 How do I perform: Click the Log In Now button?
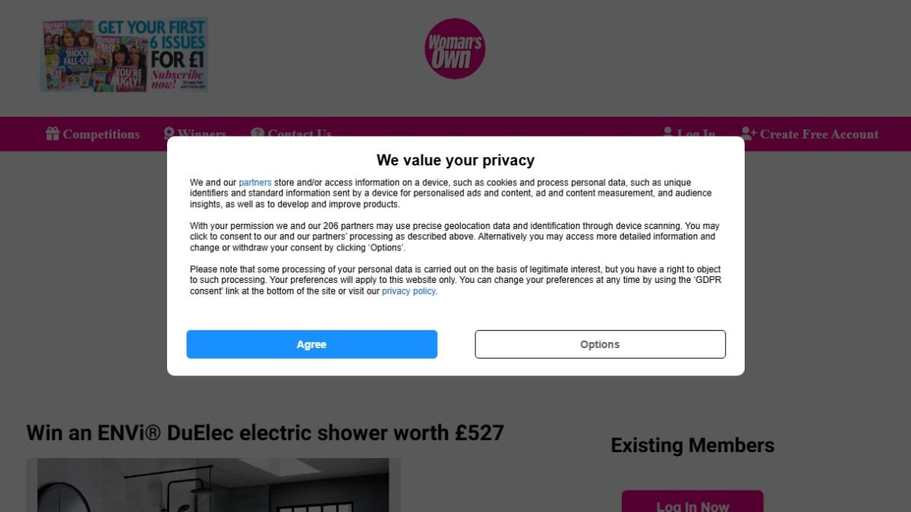(692, 501)
